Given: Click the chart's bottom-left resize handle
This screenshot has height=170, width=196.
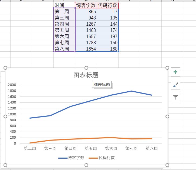Looking at the screenshot, I should pyautogui.click(x=5, y=165).
